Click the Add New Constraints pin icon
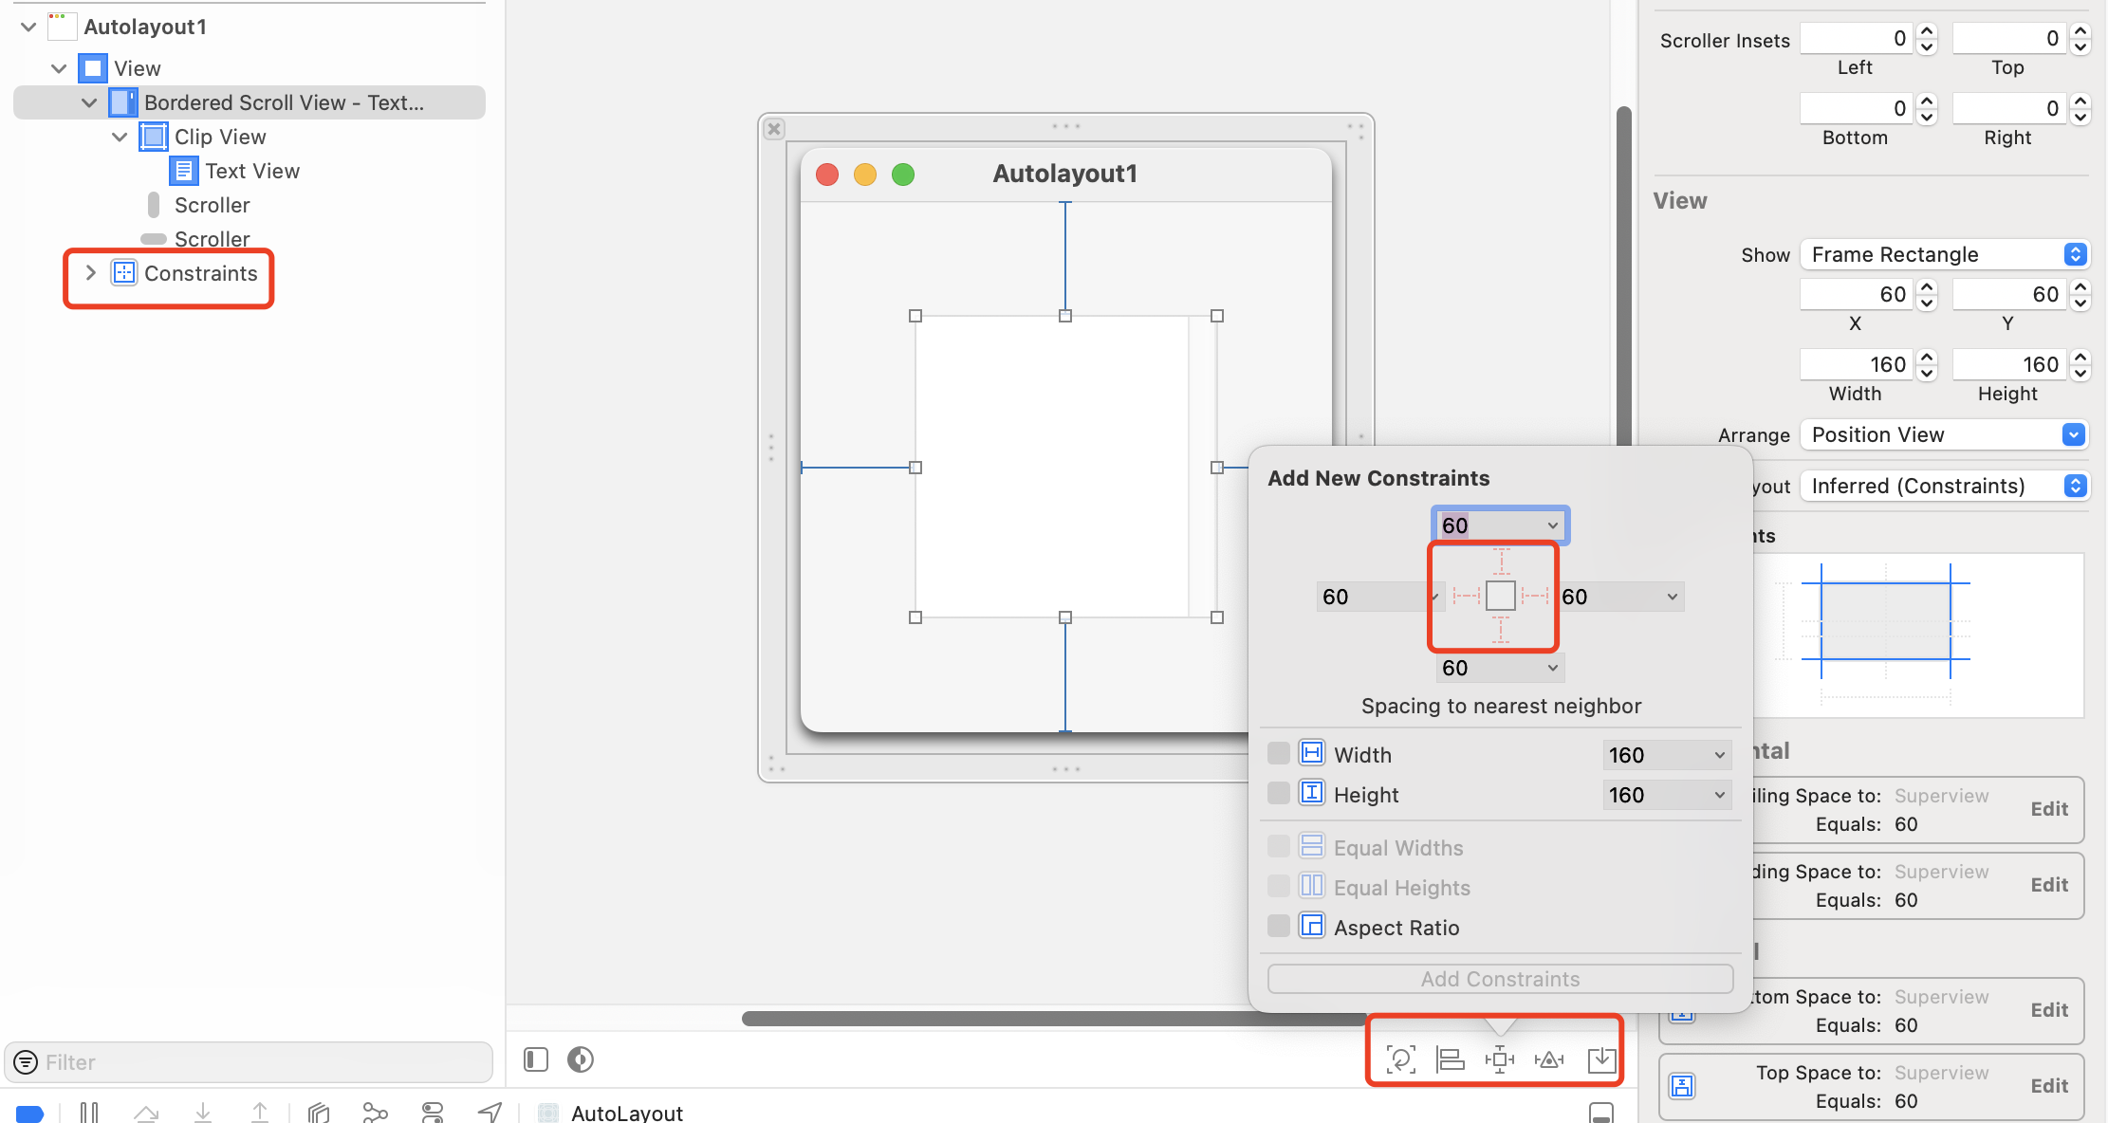 1500,1059
